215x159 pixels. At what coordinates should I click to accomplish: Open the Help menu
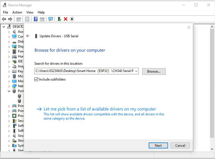41,12
